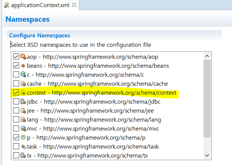This screenshot has width=232, height=165.
Task: Click the tx namespace icon
Action: click(x=23, y=155)
